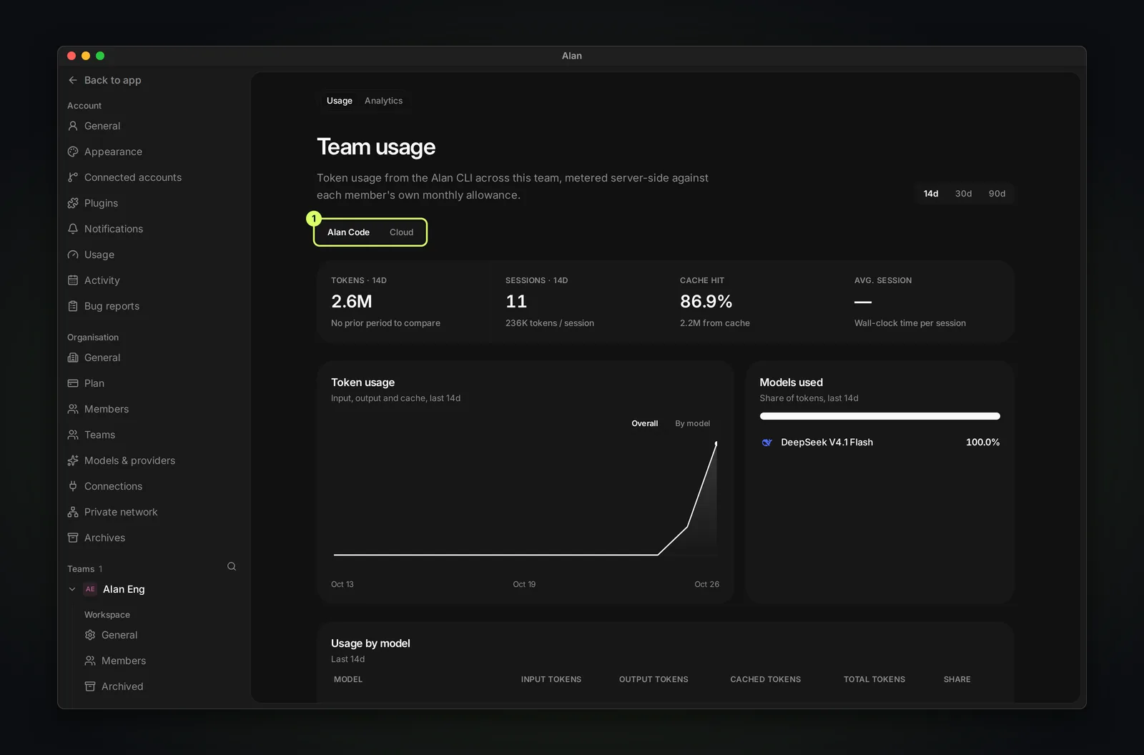Collapse the Alan Eng team chevron
Screen dimensions: 1144x755
click(x=72, y=589)
